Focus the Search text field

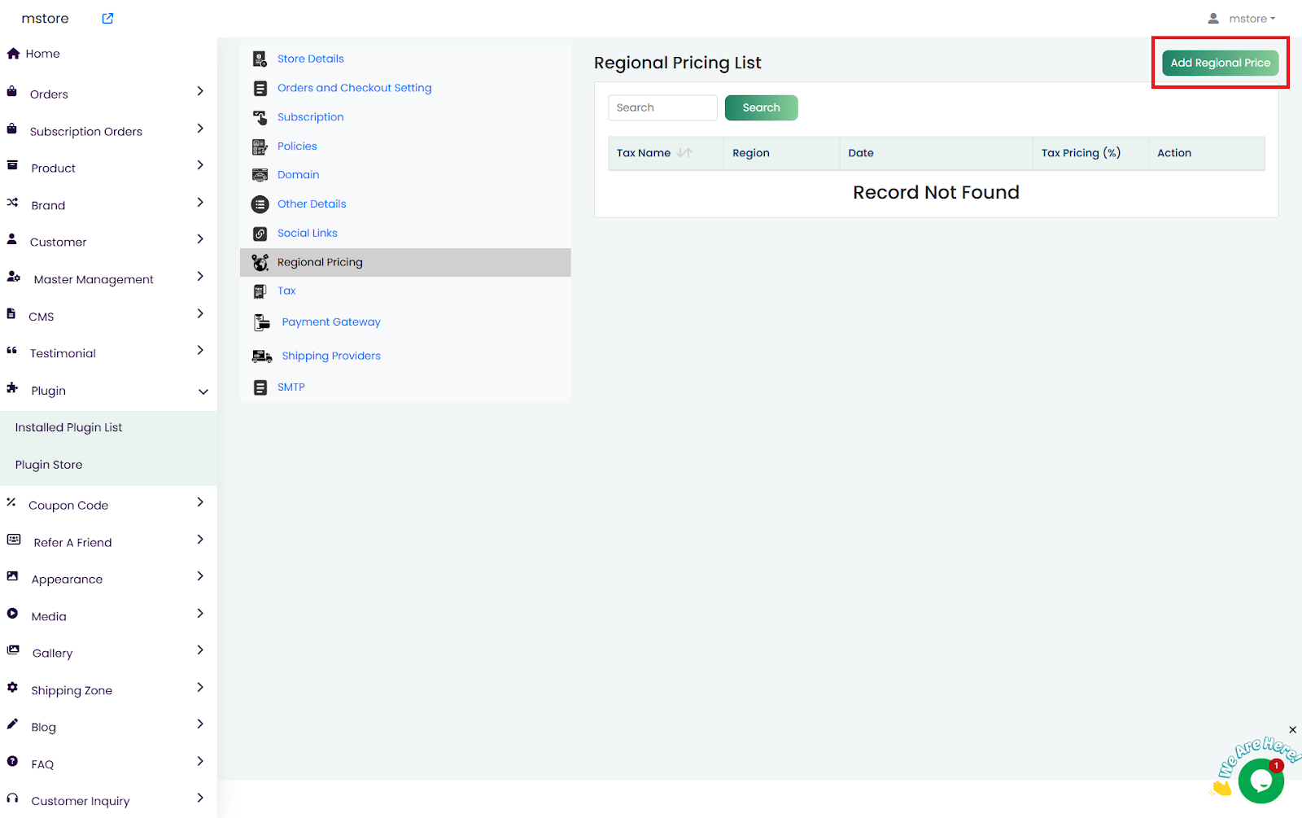[x=662, y=107]
